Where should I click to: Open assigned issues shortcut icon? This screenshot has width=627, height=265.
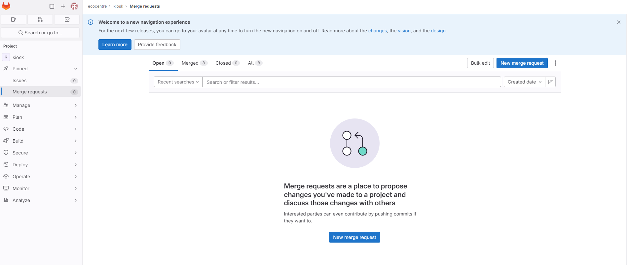[14, 19]
